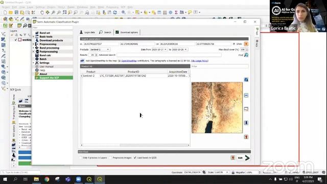Click the red export table icon
This screenshot has width=327, height=184.
(x=246, y=137)
